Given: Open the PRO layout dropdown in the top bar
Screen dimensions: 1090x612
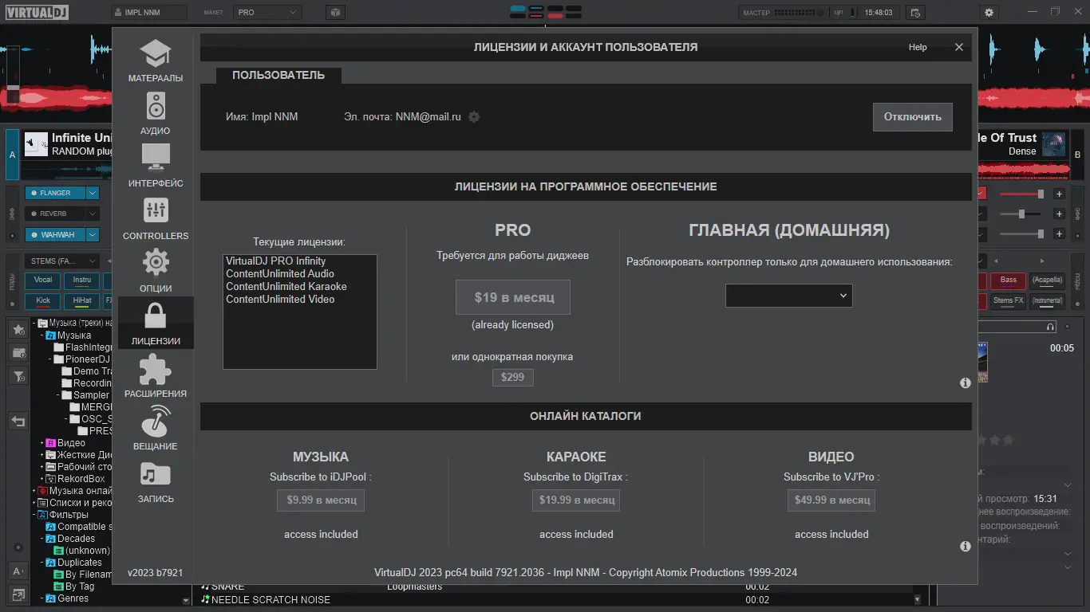Looking at the screenshot, I should (x=267, y=13).
